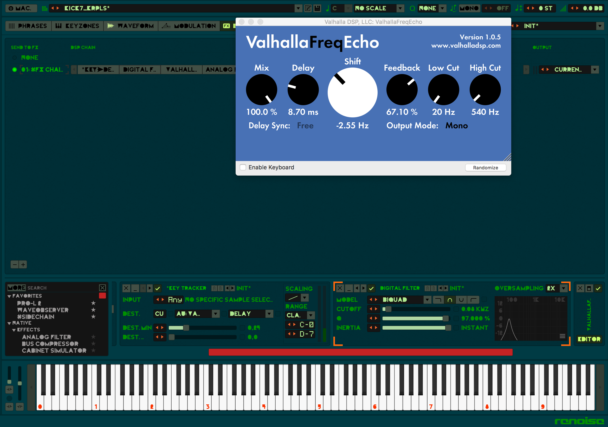
Task: Open the instrument name dropdown arrow
Action: pos(299,8)
